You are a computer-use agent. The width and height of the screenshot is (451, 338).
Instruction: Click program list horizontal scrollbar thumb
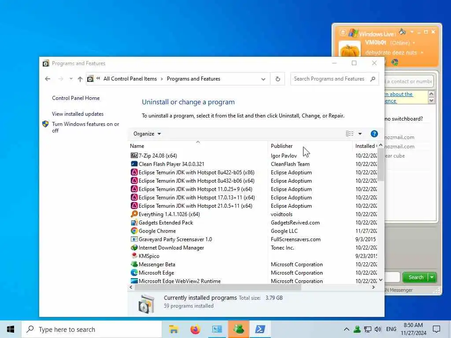(218, 287)
